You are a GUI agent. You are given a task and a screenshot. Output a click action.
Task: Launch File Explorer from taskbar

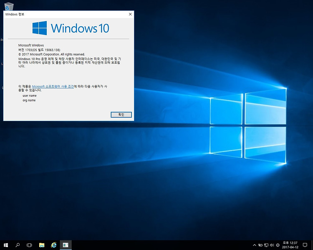point(41,245)
